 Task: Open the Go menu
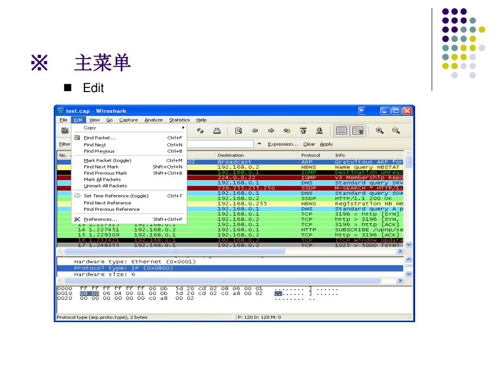pyautogui.click(x=109, y=120)
